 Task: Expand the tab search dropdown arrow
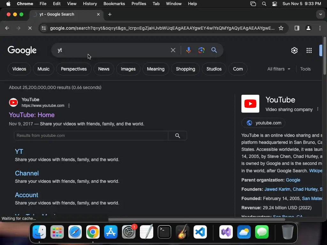[x=320, y=14]
